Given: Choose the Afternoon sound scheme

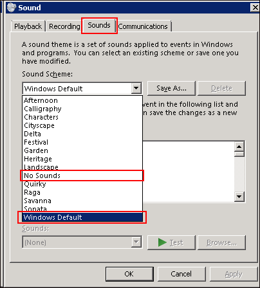Looking at the screenshot, I should 82,100.
